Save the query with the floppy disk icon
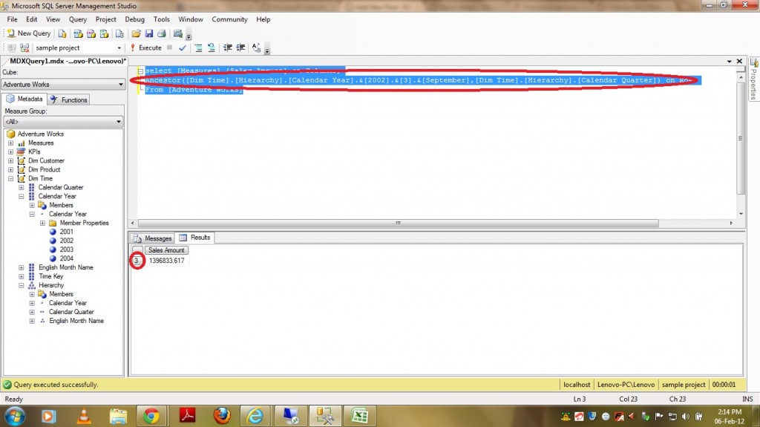The width and height of the screenshot is (760, 427). (148, 33)
